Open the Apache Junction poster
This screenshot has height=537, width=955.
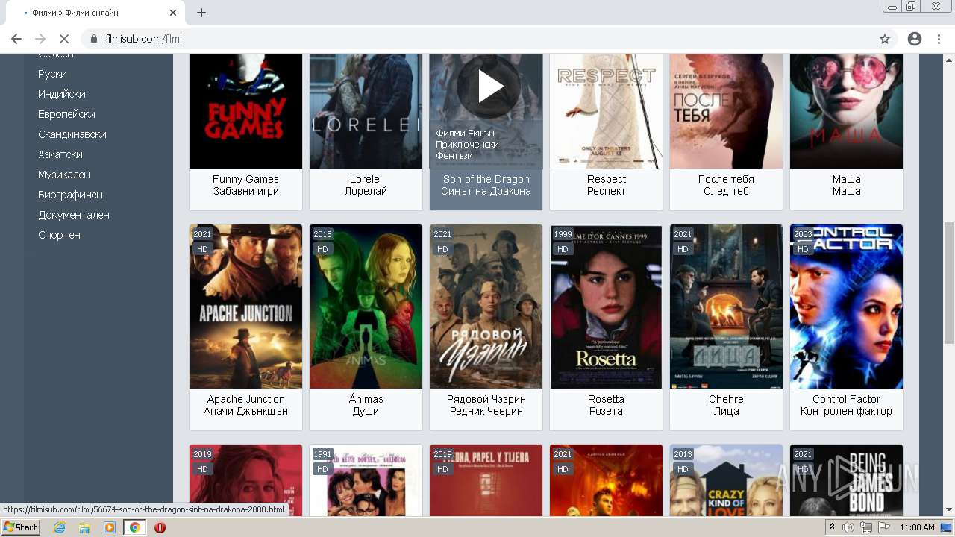pos(245,307)
